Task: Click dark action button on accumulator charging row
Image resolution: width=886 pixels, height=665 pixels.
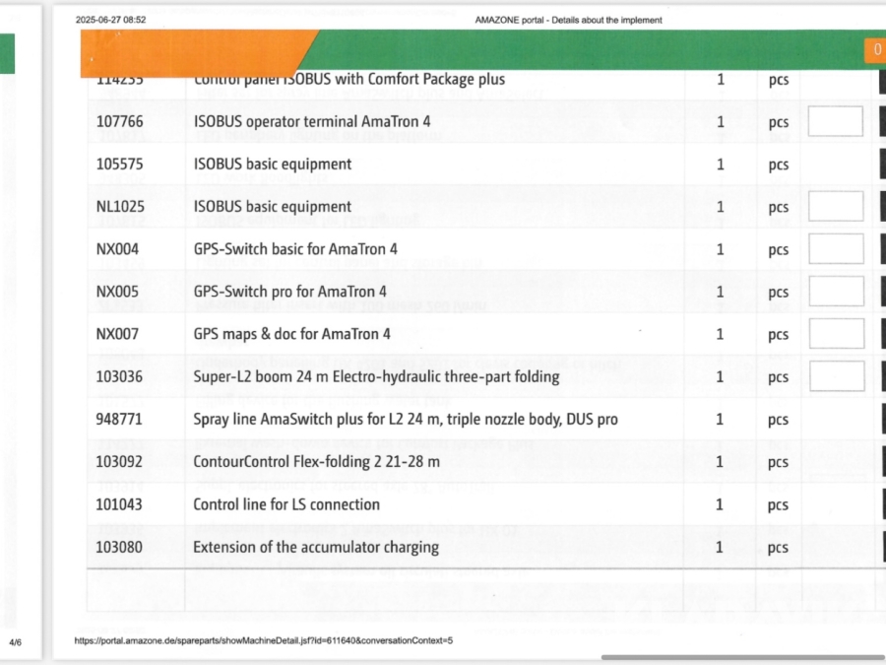Action: [x=881, y=547]
